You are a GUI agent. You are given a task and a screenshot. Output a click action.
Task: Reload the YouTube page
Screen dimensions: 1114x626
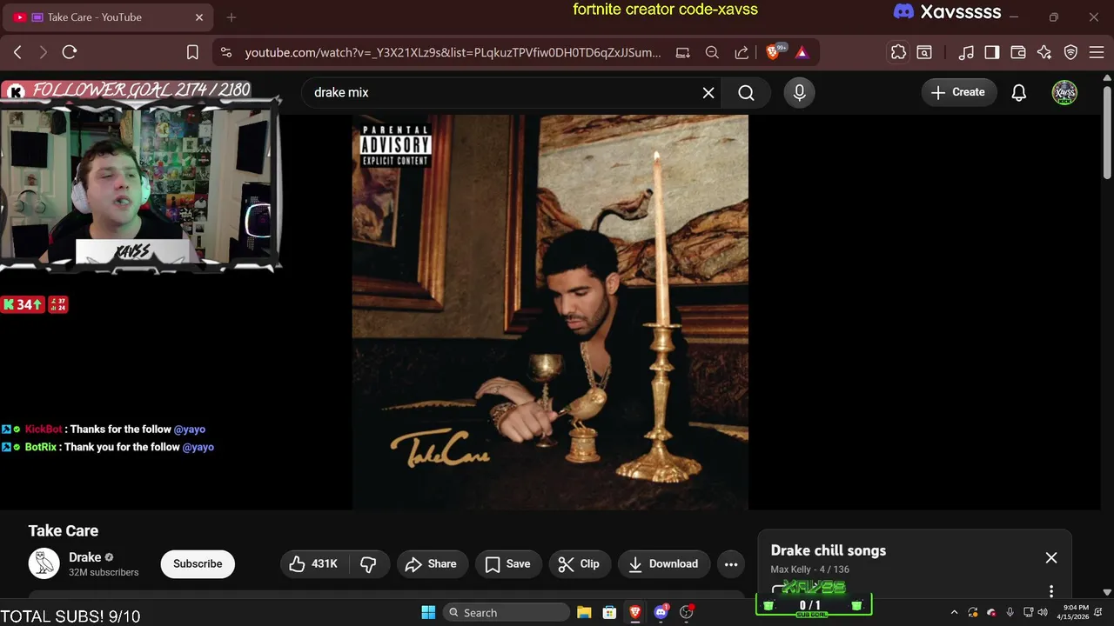tap(70, 52)
